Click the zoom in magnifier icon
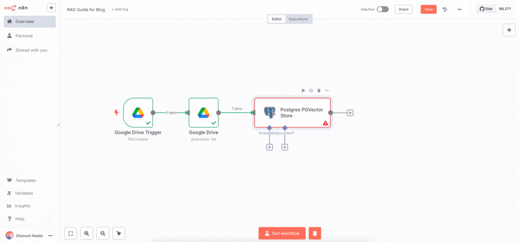Viewport: 519px width, 242px height. (x=86, y=233)
